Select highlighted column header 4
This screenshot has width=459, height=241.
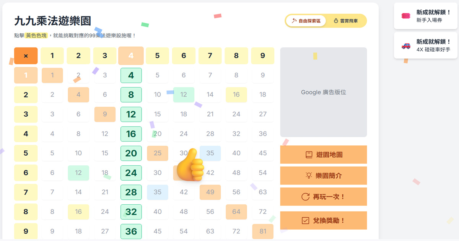tap(131, 56)
